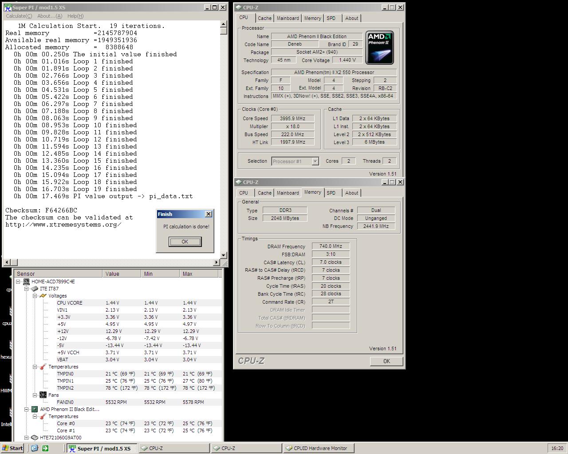Click the Core Speed 3995.9 MHz field

(292, 118)
